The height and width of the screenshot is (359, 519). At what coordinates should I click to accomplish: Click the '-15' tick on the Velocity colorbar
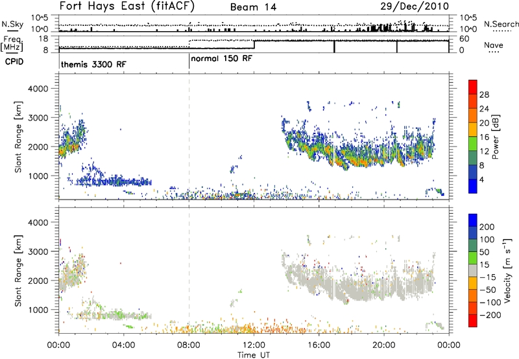pos(488,277)
